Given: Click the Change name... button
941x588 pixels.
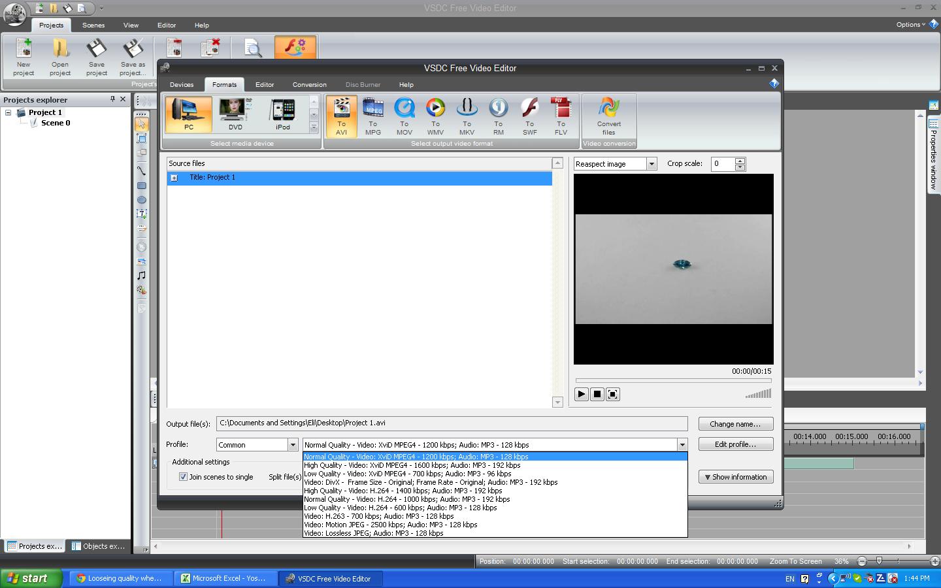Looking at the screenshot, I should pyautogui.click(x=735, y=424).
